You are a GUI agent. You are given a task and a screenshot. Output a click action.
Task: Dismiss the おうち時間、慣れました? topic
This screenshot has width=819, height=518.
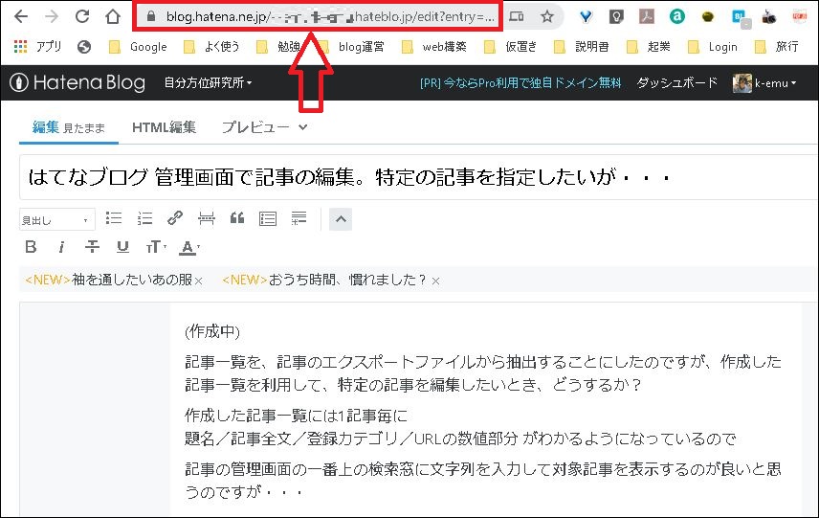click(435, 282)
